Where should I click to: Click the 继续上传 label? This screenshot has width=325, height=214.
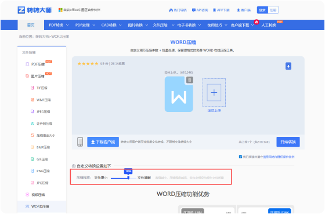(x=214, y=110)
